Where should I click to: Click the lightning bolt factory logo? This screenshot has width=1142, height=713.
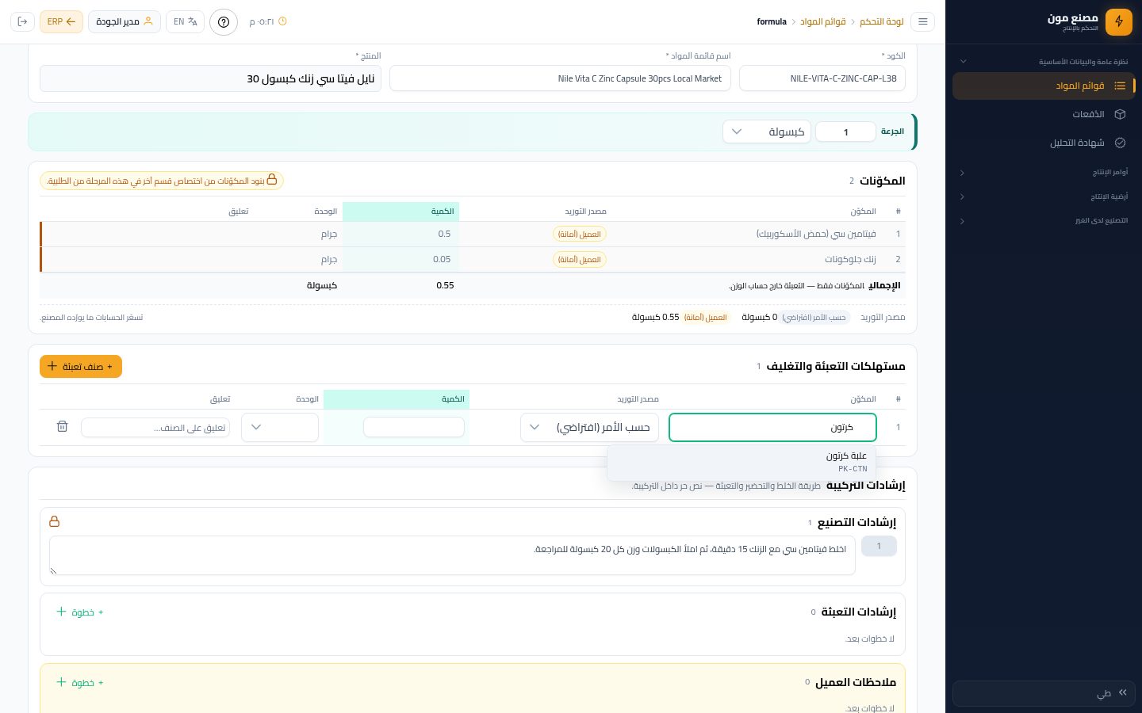(1119, 21)
